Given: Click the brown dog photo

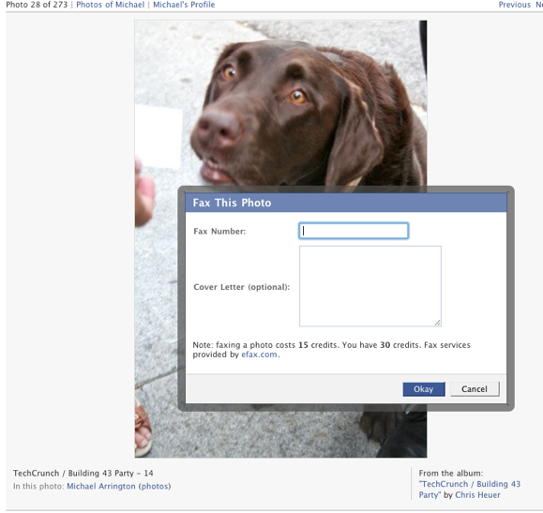Looking at the screenshot, I should (280, 104).
